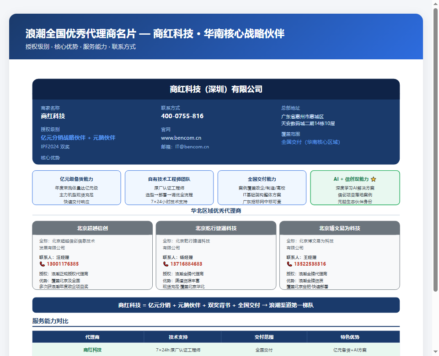This screenshot has width=439, height=356.
Task: Click the IPF2024 双奖 text
Action: click(55, 147)
